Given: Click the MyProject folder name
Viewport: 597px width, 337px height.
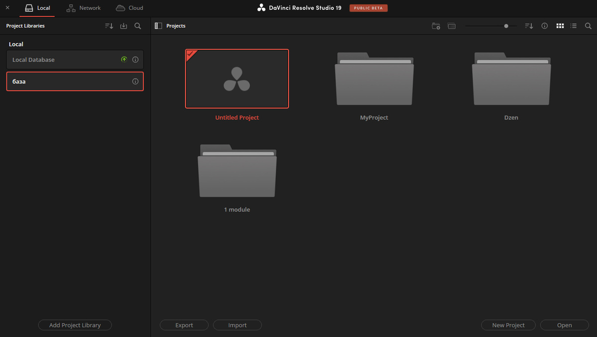Looking at the screenshot, I should pyautogui.click(x=374, y=117).
